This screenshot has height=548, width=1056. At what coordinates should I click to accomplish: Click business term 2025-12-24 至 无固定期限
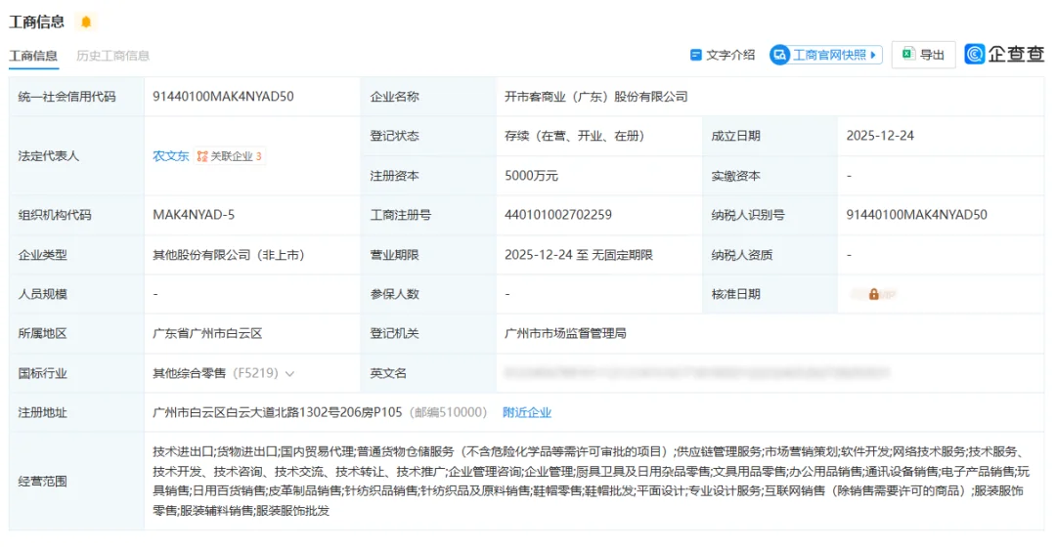579,255
